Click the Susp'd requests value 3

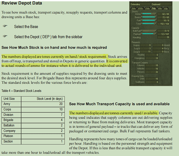146,48
